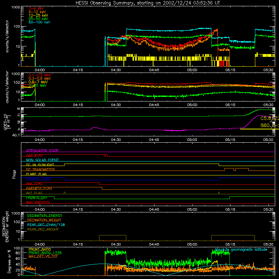
Task: Click the DECIMATION ENERGY or weight axis label
Action: [5, 226]
